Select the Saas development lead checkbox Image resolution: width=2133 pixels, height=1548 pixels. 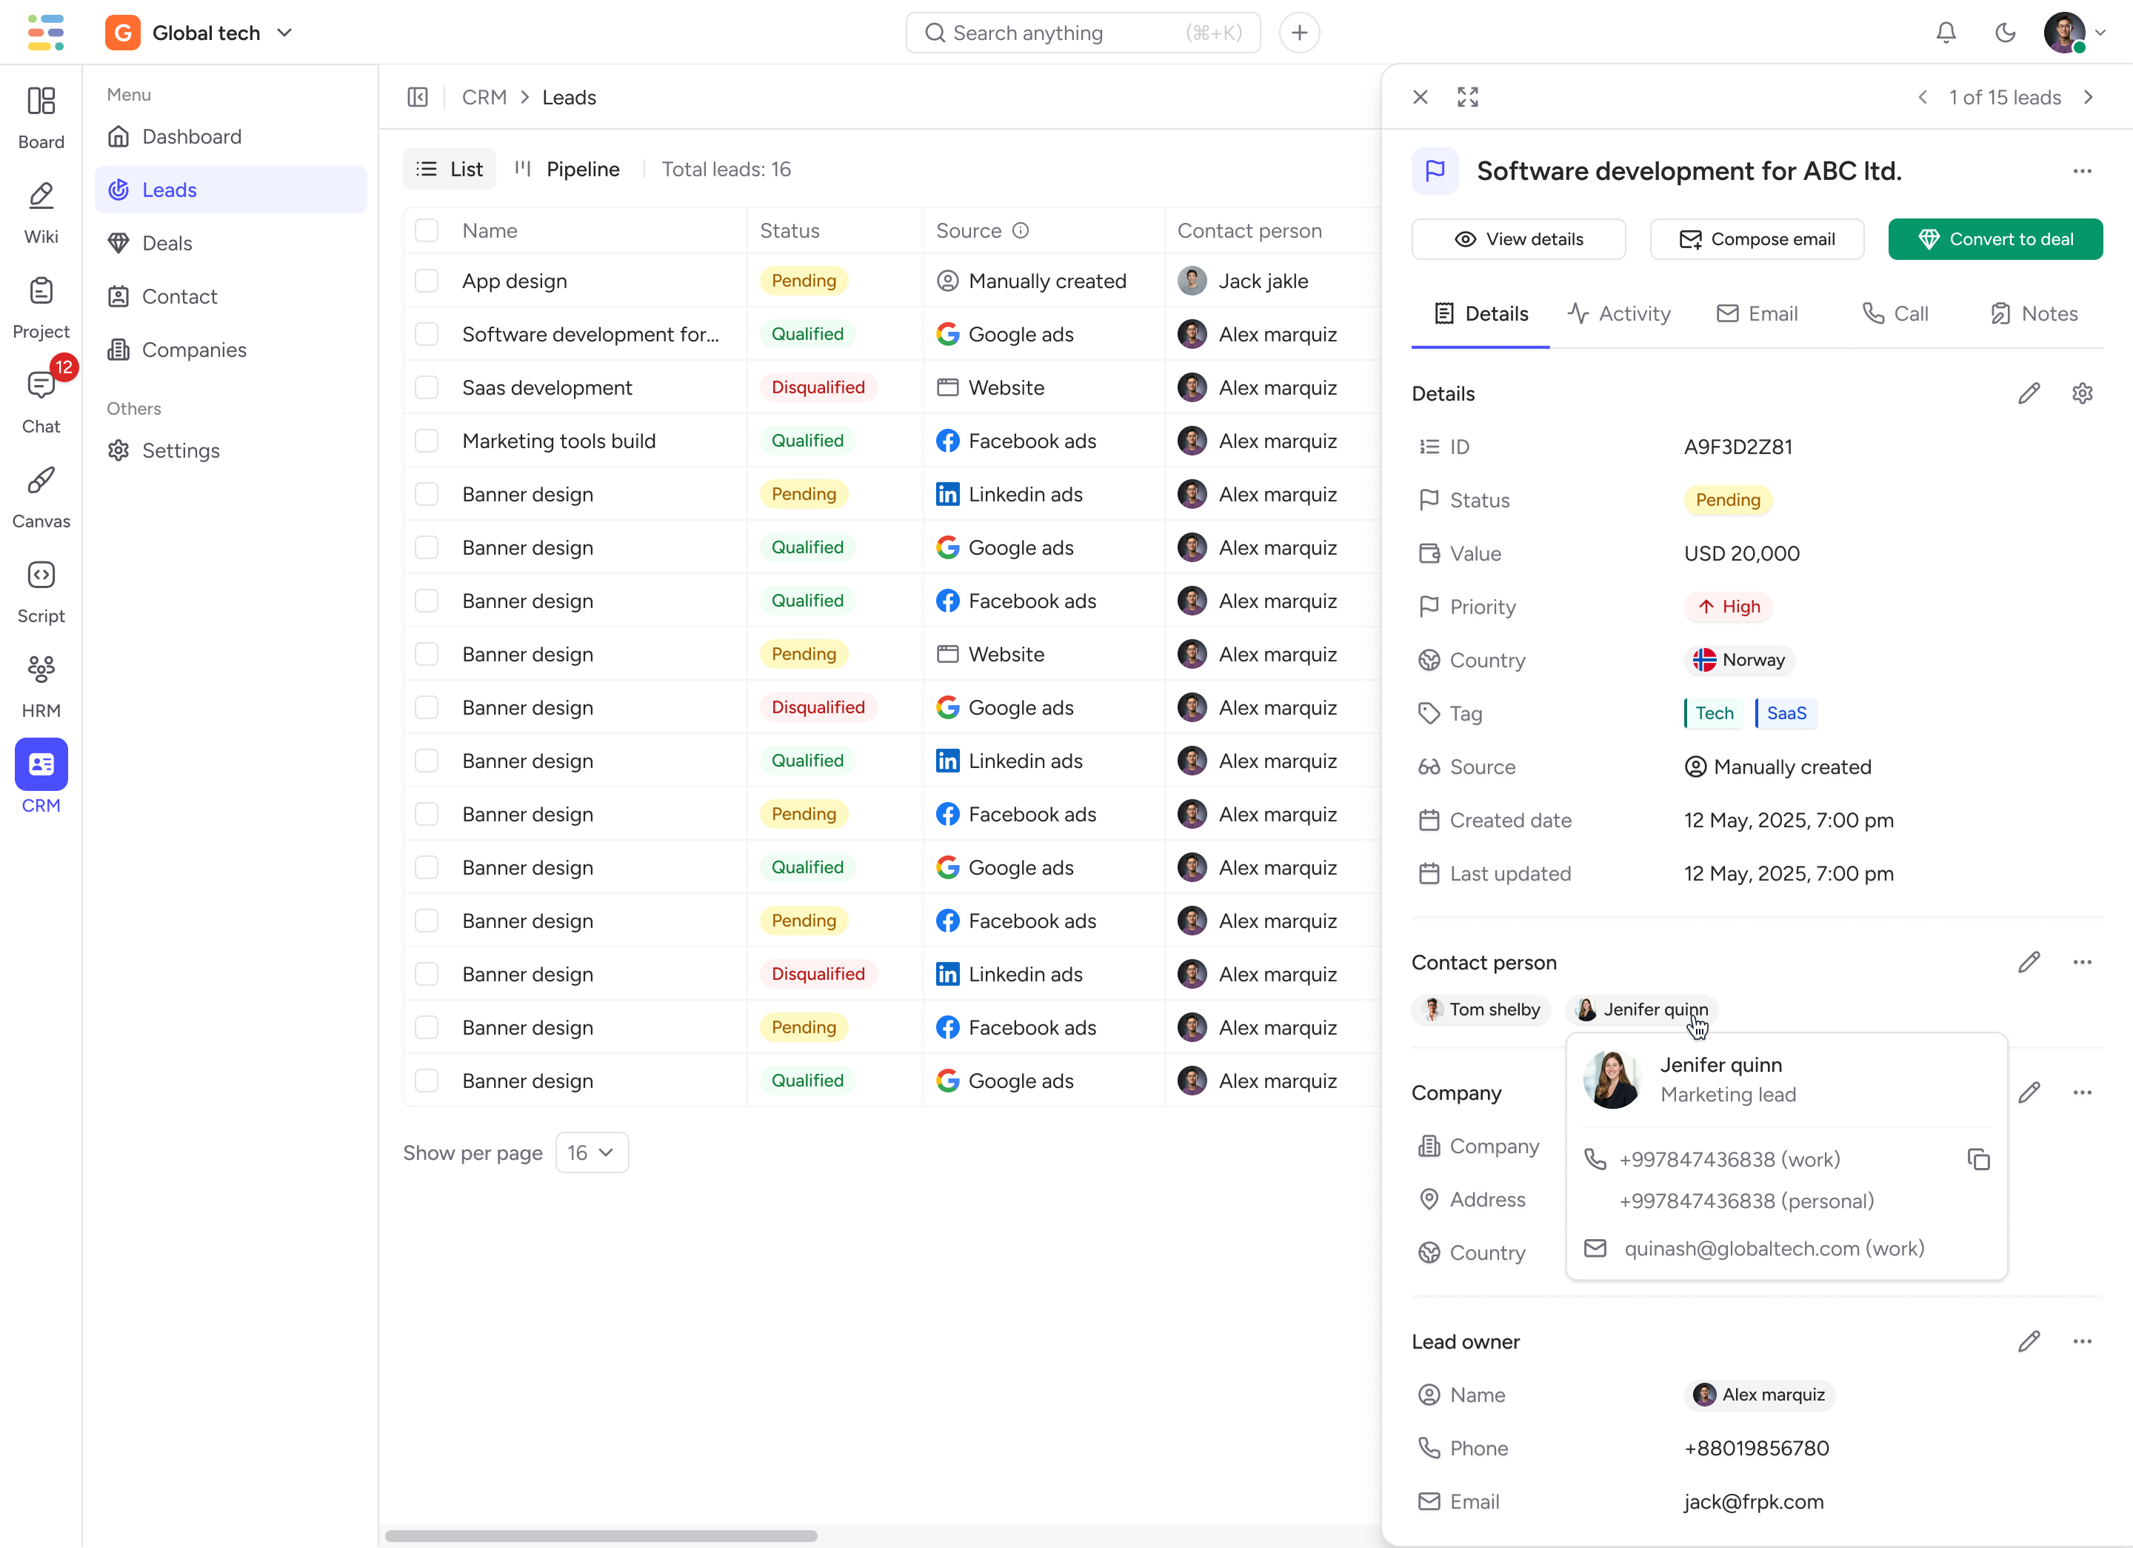coord(427,387)
